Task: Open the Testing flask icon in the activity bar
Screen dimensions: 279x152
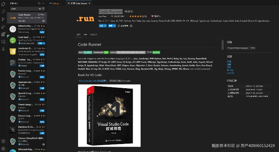Action: point(3,49)
